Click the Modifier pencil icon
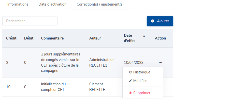Viewport: 233px width, 99px height. (x=130, y=81)
